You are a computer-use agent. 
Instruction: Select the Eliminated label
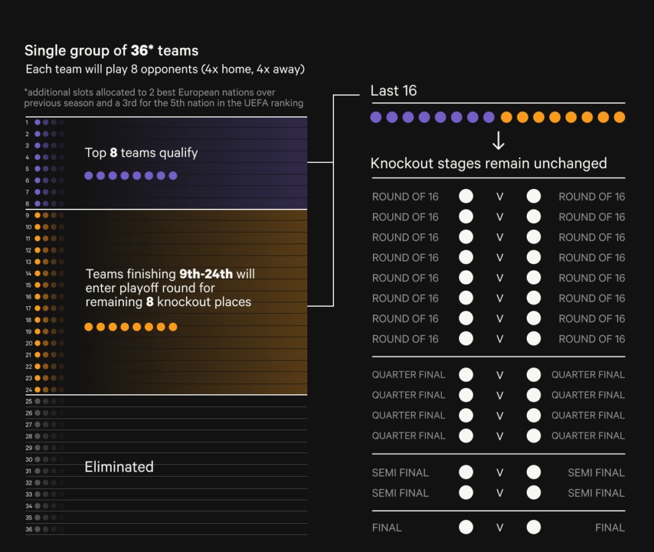point(119,467)
